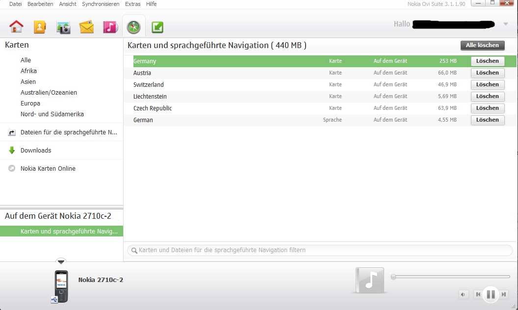Open the Downloads entry

point(36,151)
